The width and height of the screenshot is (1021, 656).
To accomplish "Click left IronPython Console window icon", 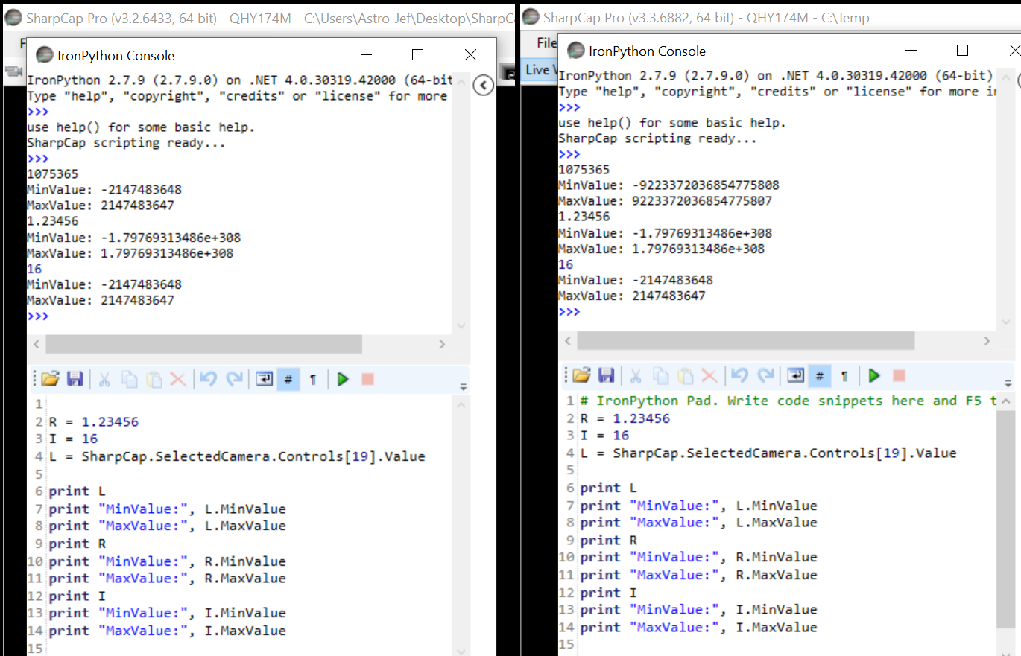I will click(x=45, y=55).
